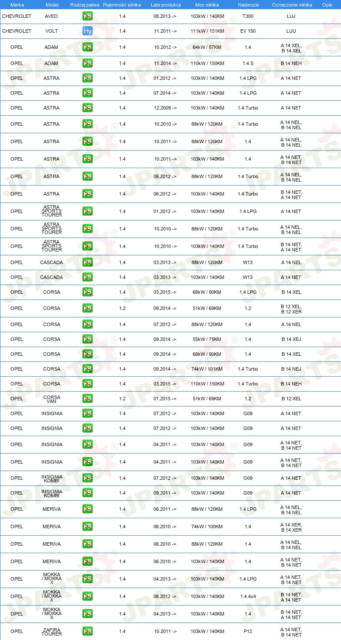The height and width of the screenshot is (640, 341).
Task: Click the Moc silnika column header
Action: pyautogui.click(x=207, y=5)
